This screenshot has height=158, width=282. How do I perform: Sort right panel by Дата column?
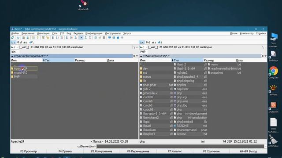point(251,61)
